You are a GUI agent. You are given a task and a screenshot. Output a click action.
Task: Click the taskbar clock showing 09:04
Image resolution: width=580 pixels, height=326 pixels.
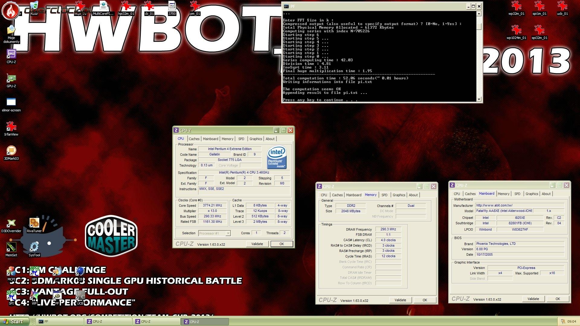coord(572,322)
